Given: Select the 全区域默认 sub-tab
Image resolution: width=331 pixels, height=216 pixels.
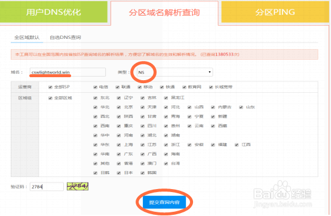Looking at the screenshot, I should 27,38.
